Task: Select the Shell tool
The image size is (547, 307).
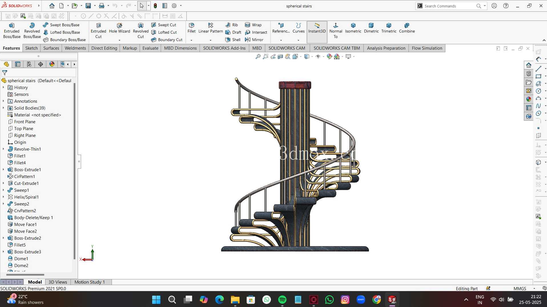Action: tap(233, 40)
